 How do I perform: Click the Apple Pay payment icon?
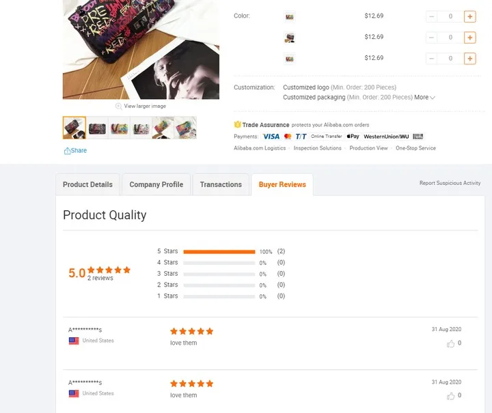point(353,137)
